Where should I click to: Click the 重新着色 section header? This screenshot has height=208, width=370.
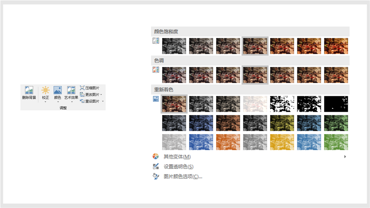pos(250,89)
